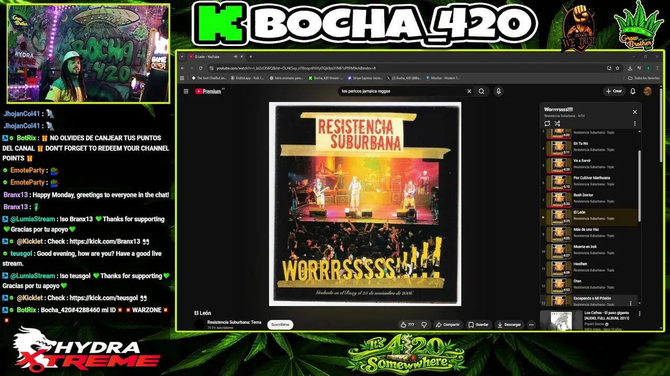Open Los Cafres album thumbnail

560,321
